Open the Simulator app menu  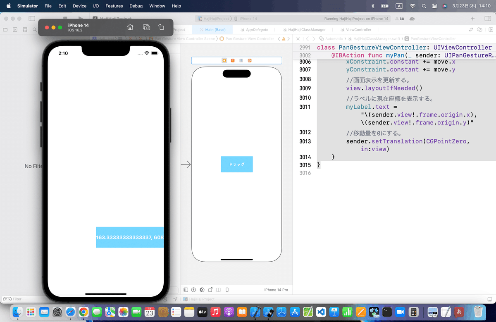(28, 6)
